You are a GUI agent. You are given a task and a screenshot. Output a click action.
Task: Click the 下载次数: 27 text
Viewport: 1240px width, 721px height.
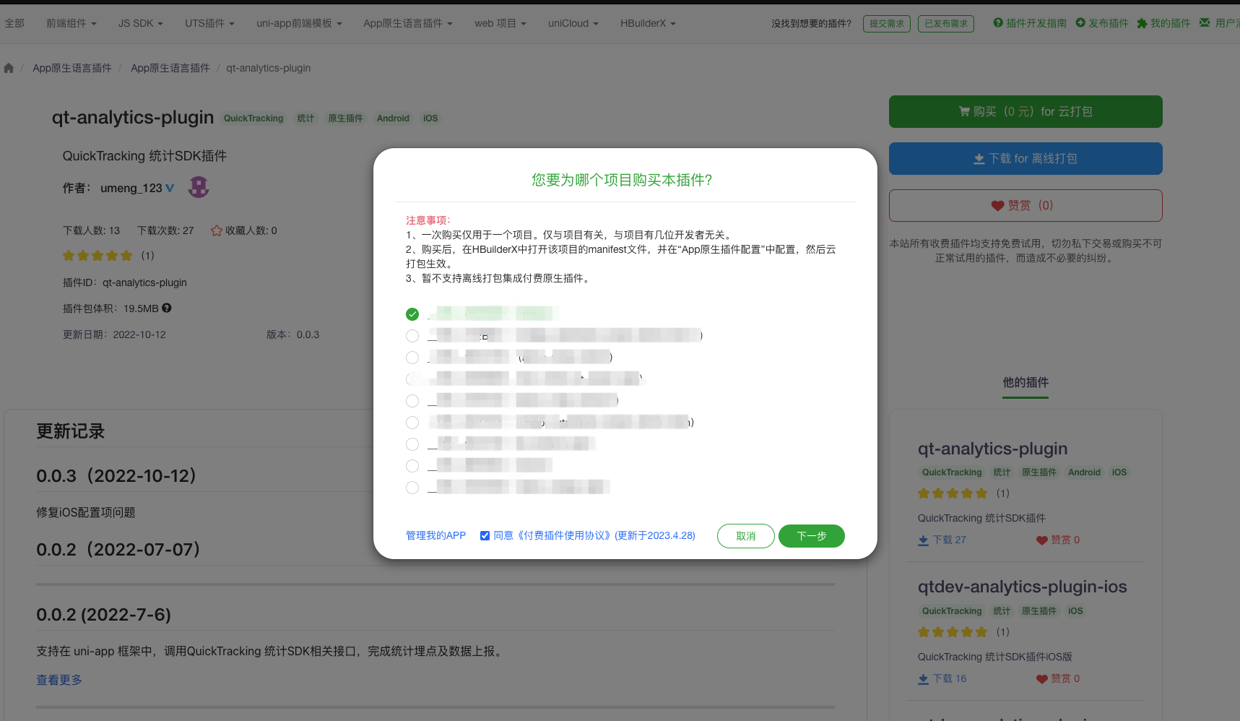pyautogui.click(x=165, y=230)
